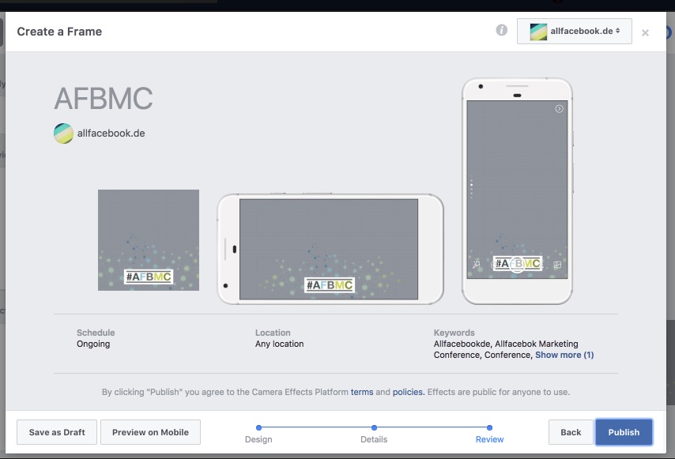Click the Save as Draft button
Screen dimensions: 675x459
[57, 432]
